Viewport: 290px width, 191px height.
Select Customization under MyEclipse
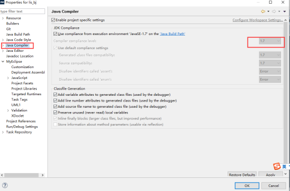[x=23, y=67]
